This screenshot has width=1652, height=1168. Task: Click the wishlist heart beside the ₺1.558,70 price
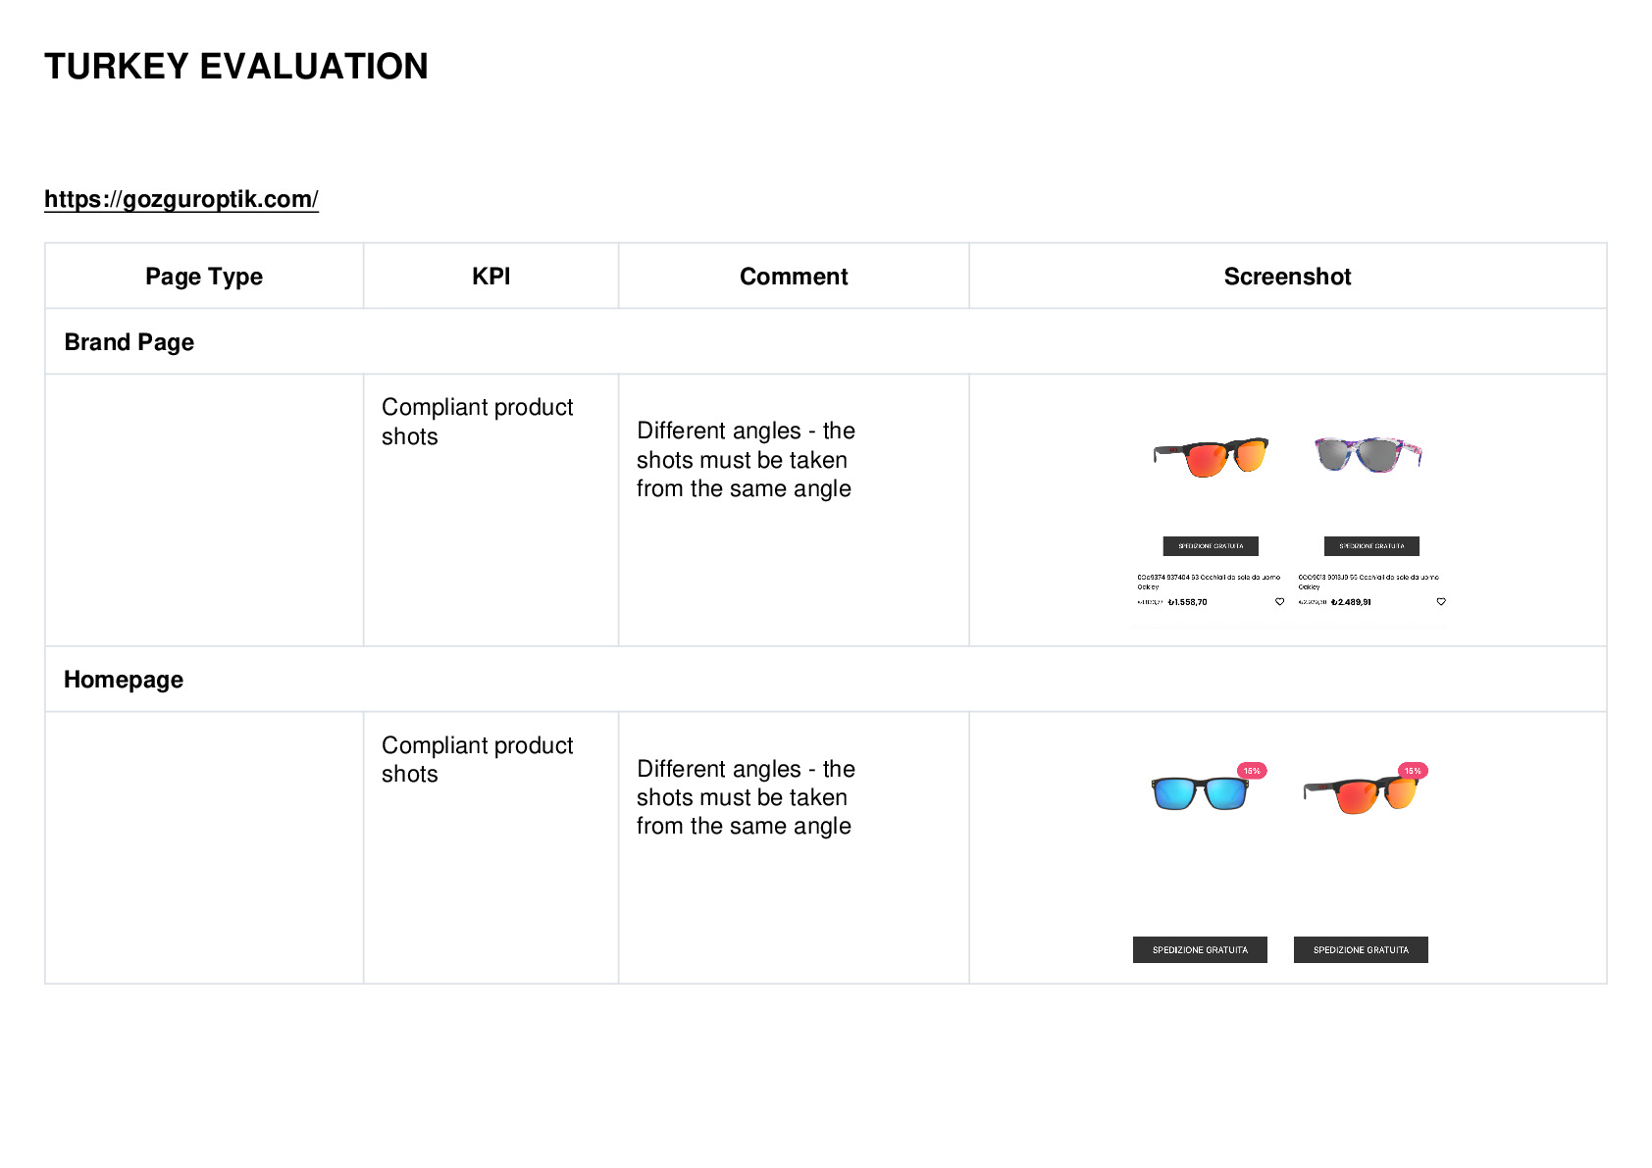pyautogui.click(x=1279, y=602)
